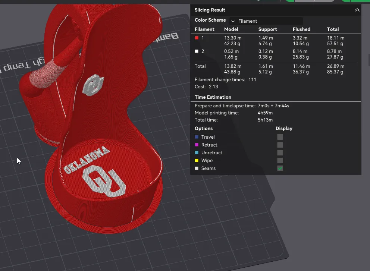Click the Model column header
The image size is (370, 271).
[231, 29]
